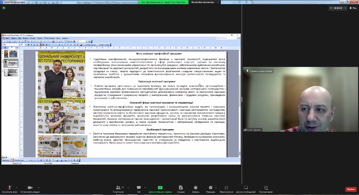Open the Примечания notes icon
This screenshot has height=195, width=359.
point(266,188)
